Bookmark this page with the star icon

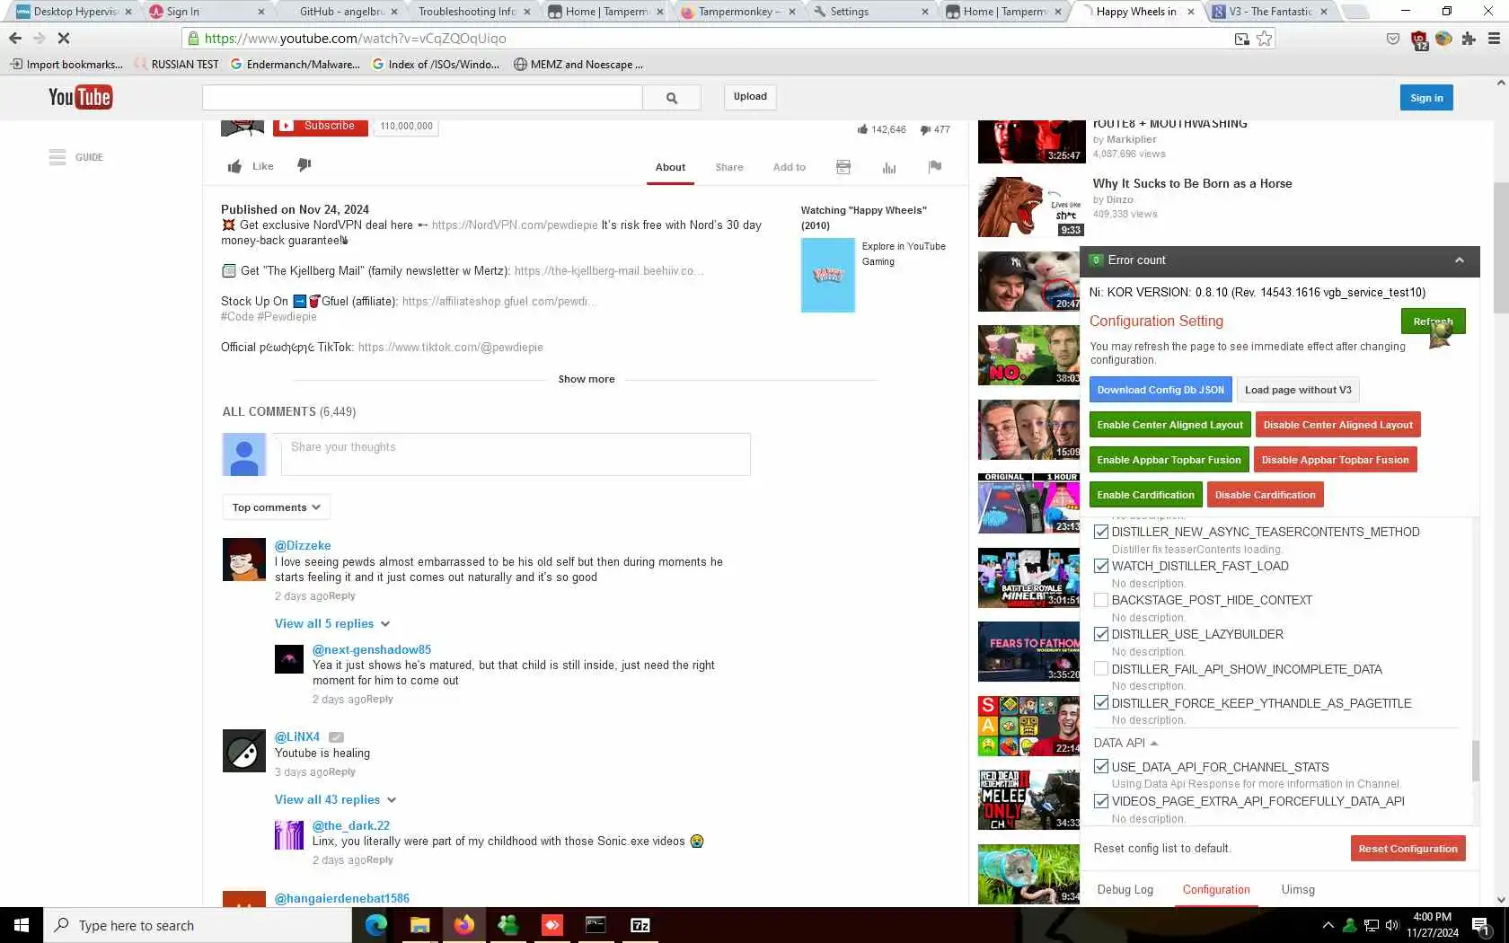coord(1265,39)
